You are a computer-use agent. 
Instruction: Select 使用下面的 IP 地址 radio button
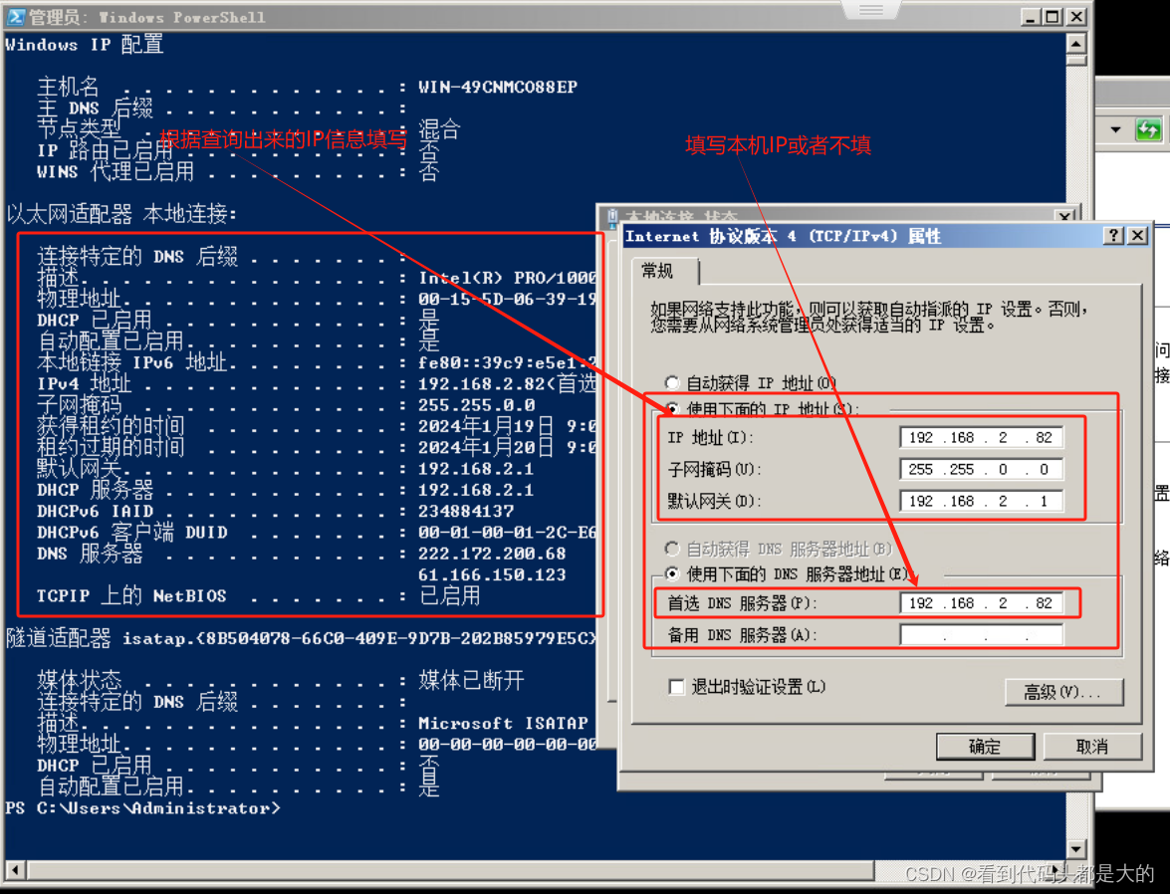[x=672, y=408]
